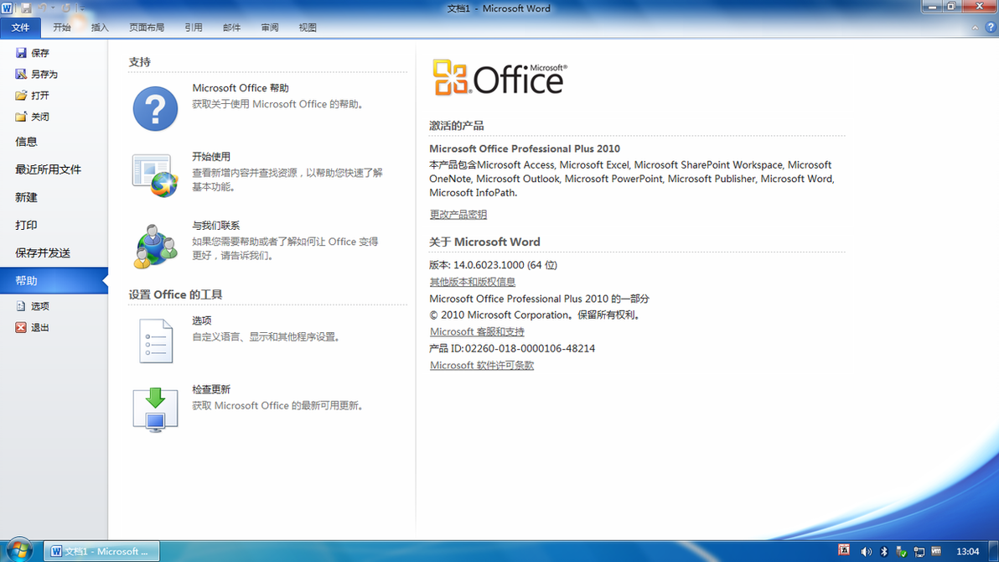Select the 文件 tab
Image resolution: width=999 pixels, height=562 pixels.
(20, 28)
